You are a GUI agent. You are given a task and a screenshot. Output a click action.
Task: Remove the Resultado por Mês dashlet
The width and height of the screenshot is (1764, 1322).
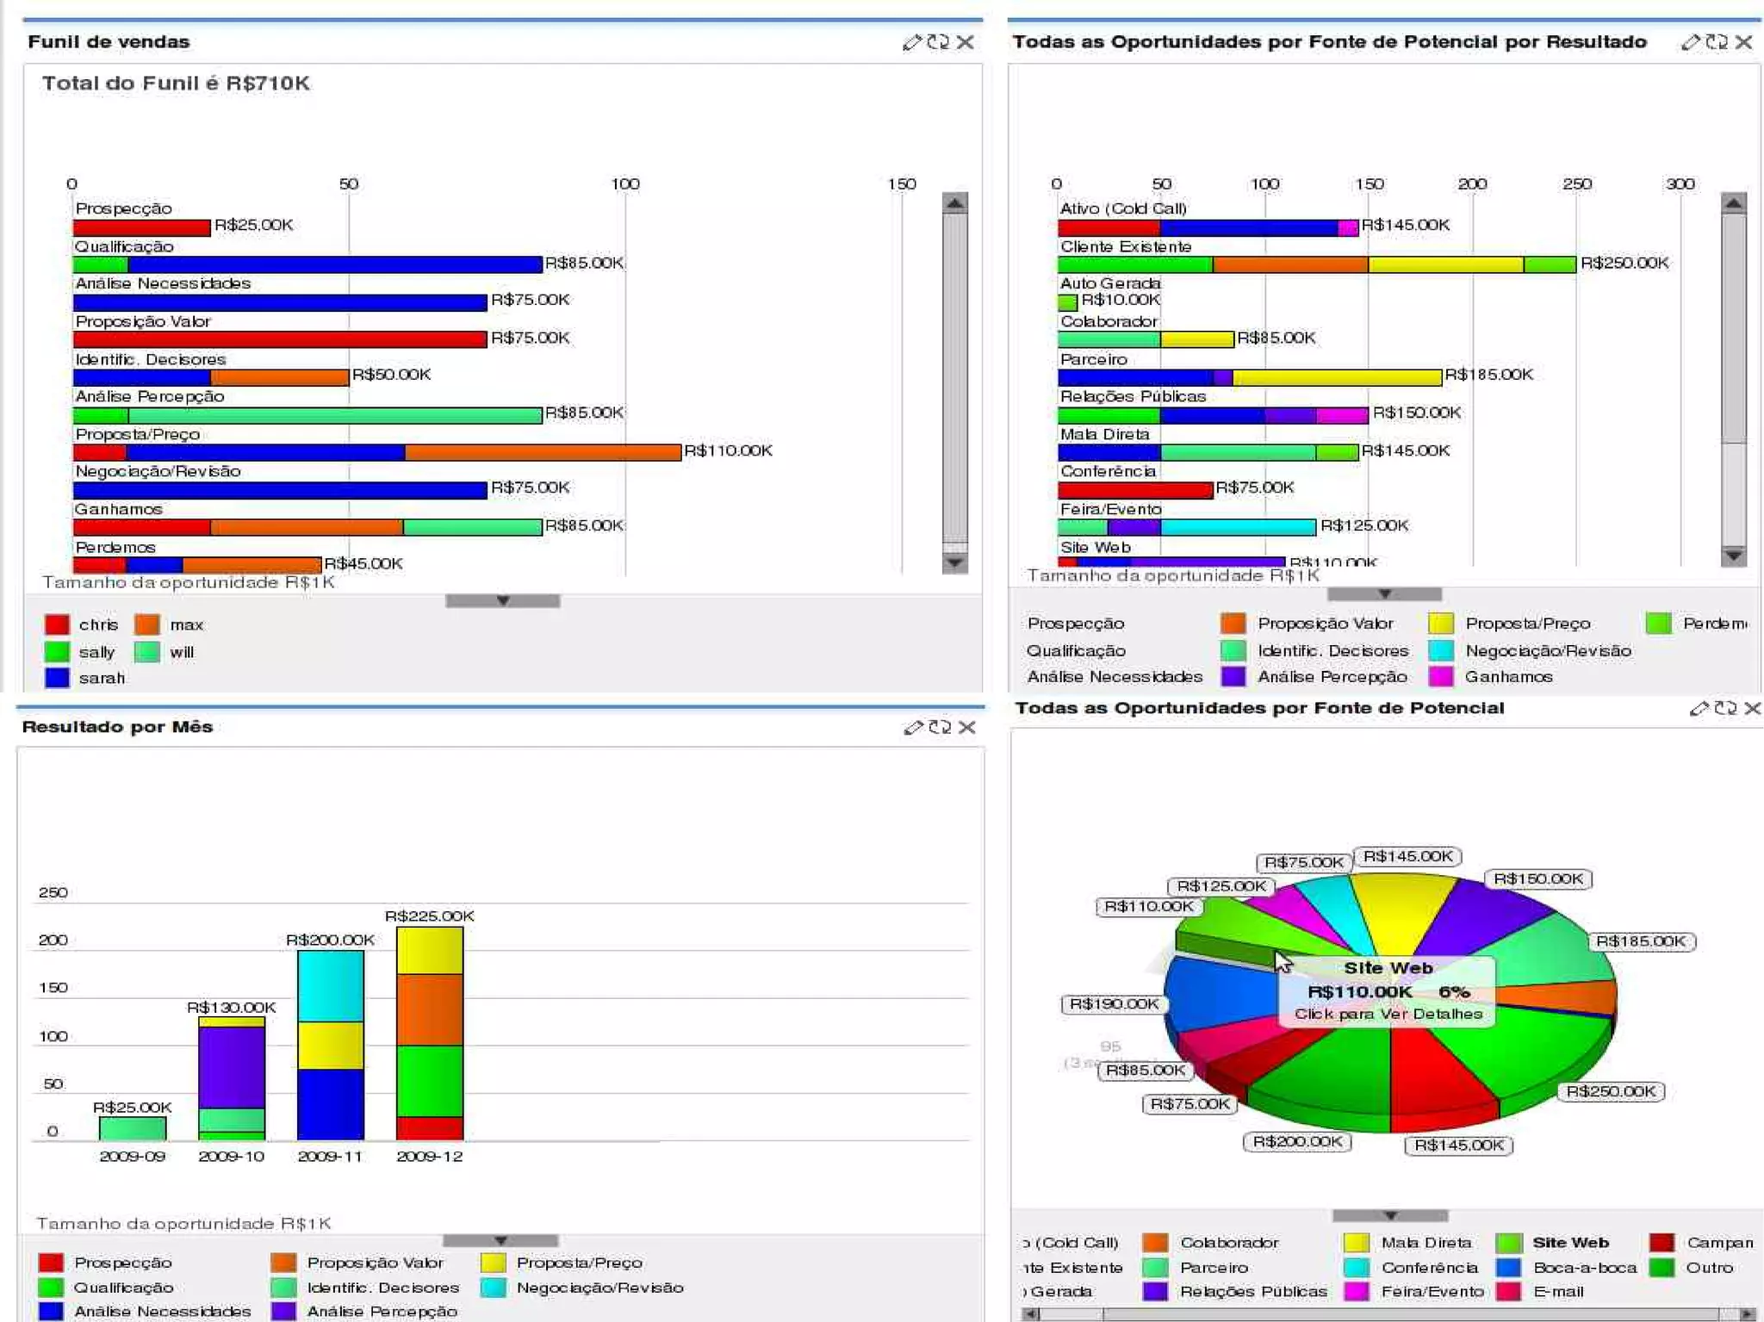967,728
